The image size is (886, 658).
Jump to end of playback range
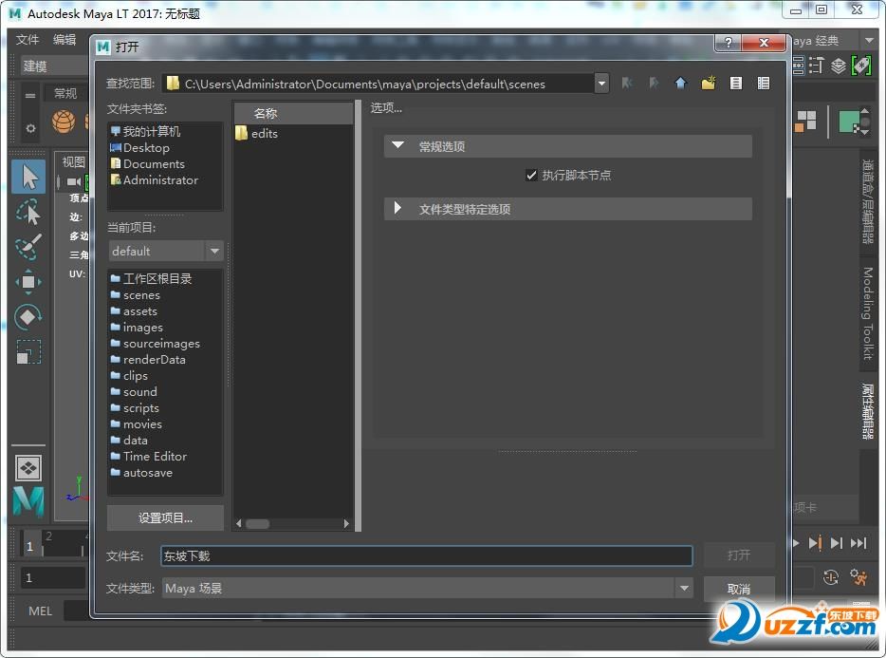click(x=858, y=543)
